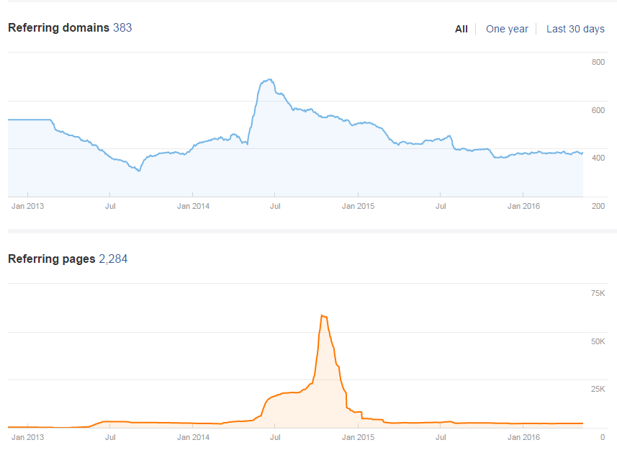The width and height of the screenshot is (617, 458).
Task: Select the "All" time range filter
Action: pyautogui.click(x=461, y=29)
